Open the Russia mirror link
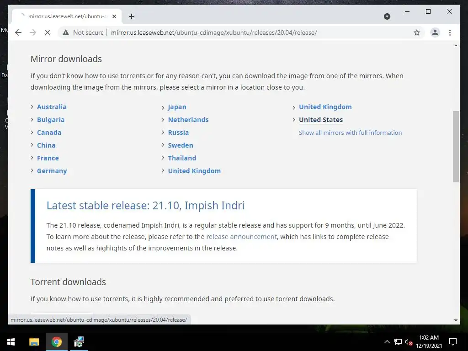The image size is (468, 351). pos(178,133)
